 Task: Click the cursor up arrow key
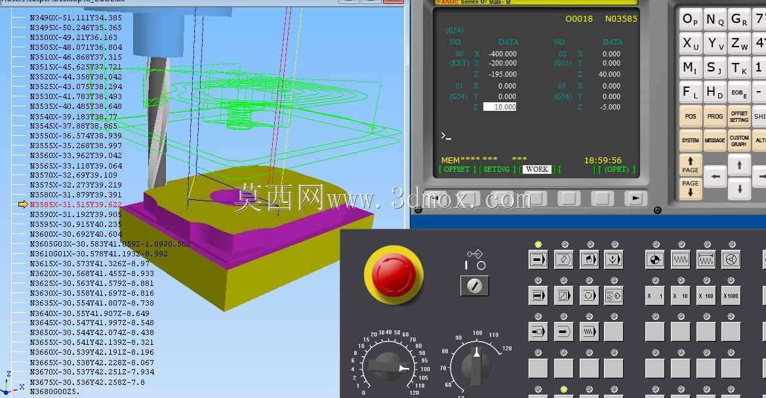(x=739, y=165)
